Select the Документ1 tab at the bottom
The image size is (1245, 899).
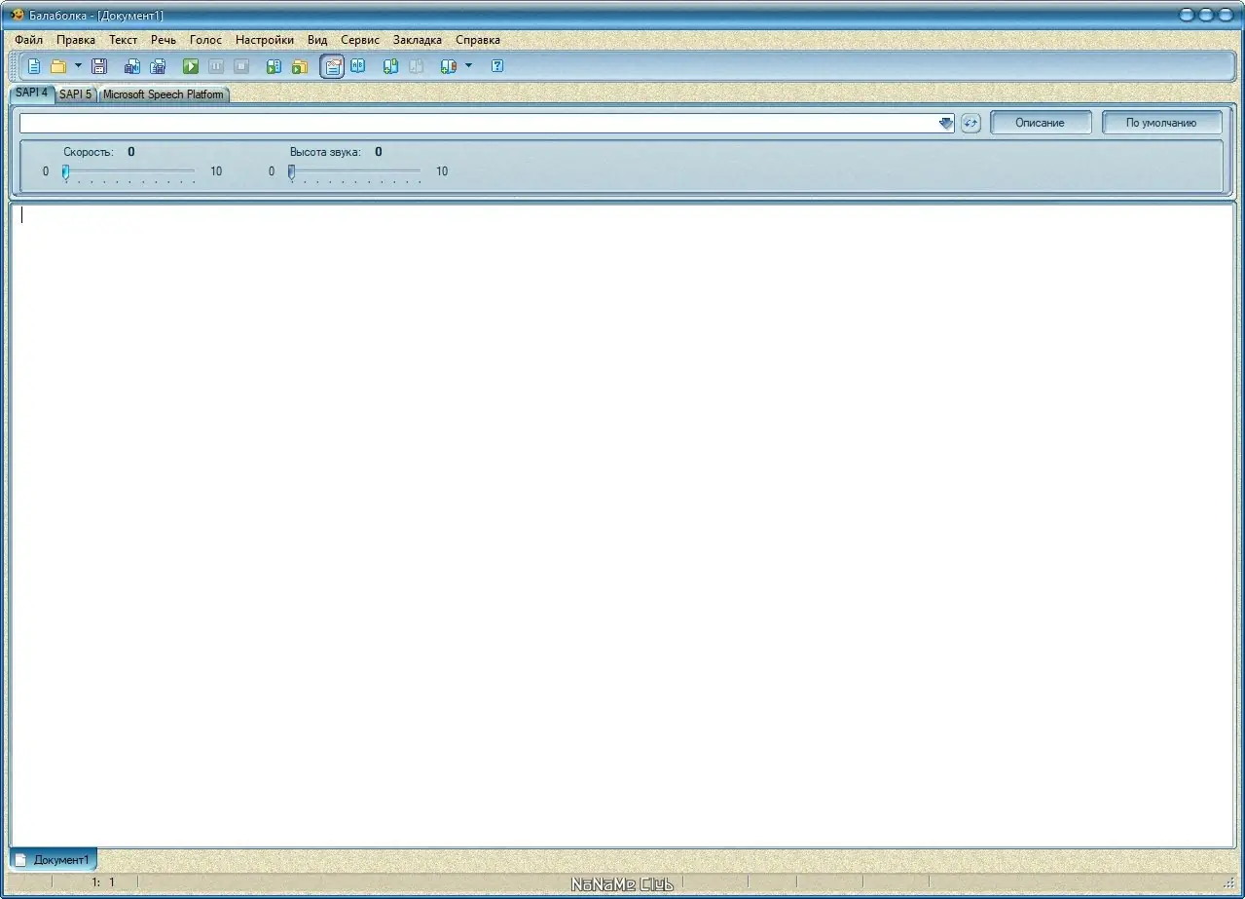click(54, 860)
